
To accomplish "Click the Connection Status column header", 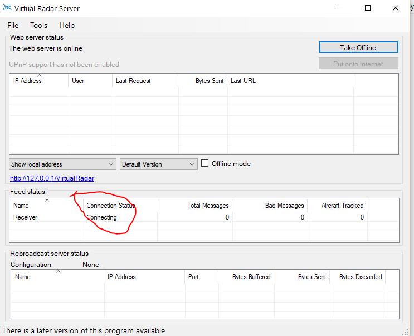I will point(120,206).
